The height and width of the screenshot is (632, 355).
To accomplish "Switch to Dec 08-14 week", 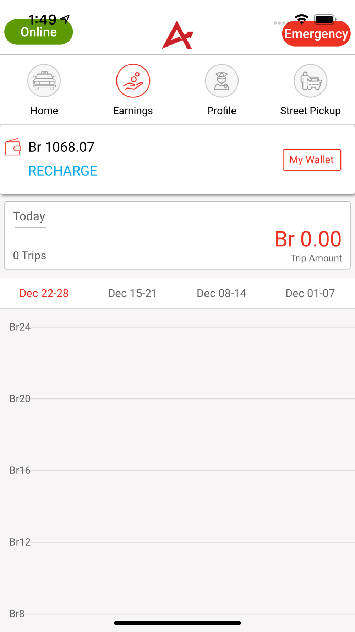I will (x=222, y=293).
